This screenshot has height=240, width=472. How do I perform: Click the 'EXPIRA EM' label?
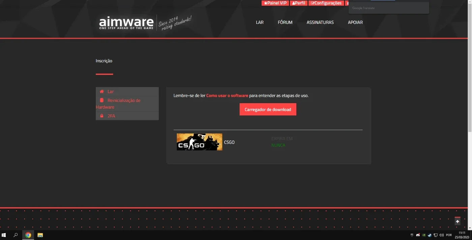(282, 138)
